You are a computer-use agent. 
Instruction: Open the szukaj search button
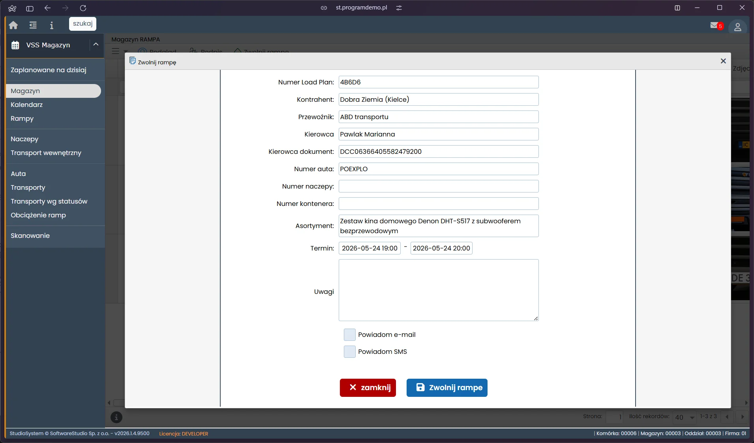coord(83,24)
